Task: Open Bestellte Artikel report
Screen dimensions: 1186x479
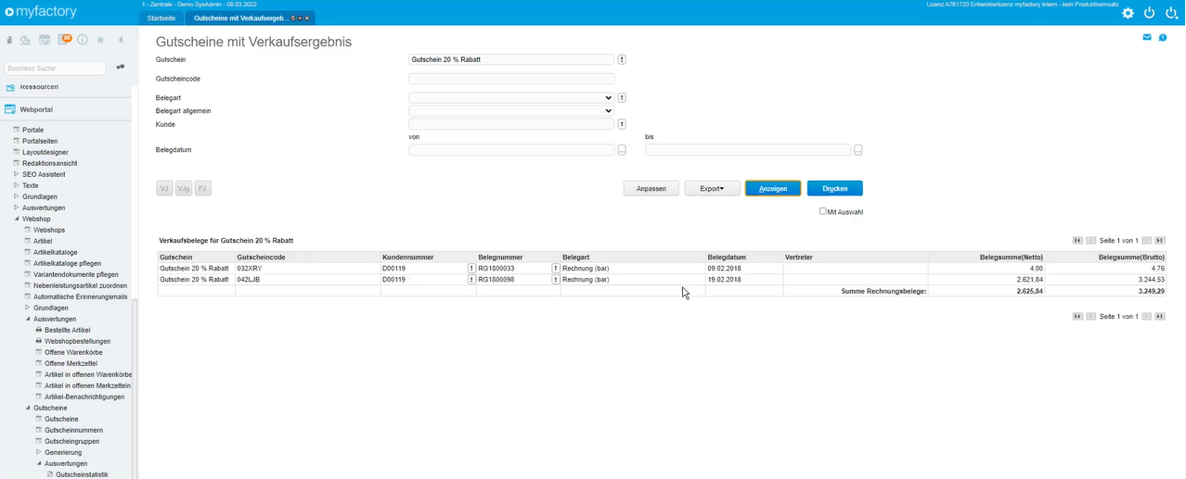Action: pos(68,330)
